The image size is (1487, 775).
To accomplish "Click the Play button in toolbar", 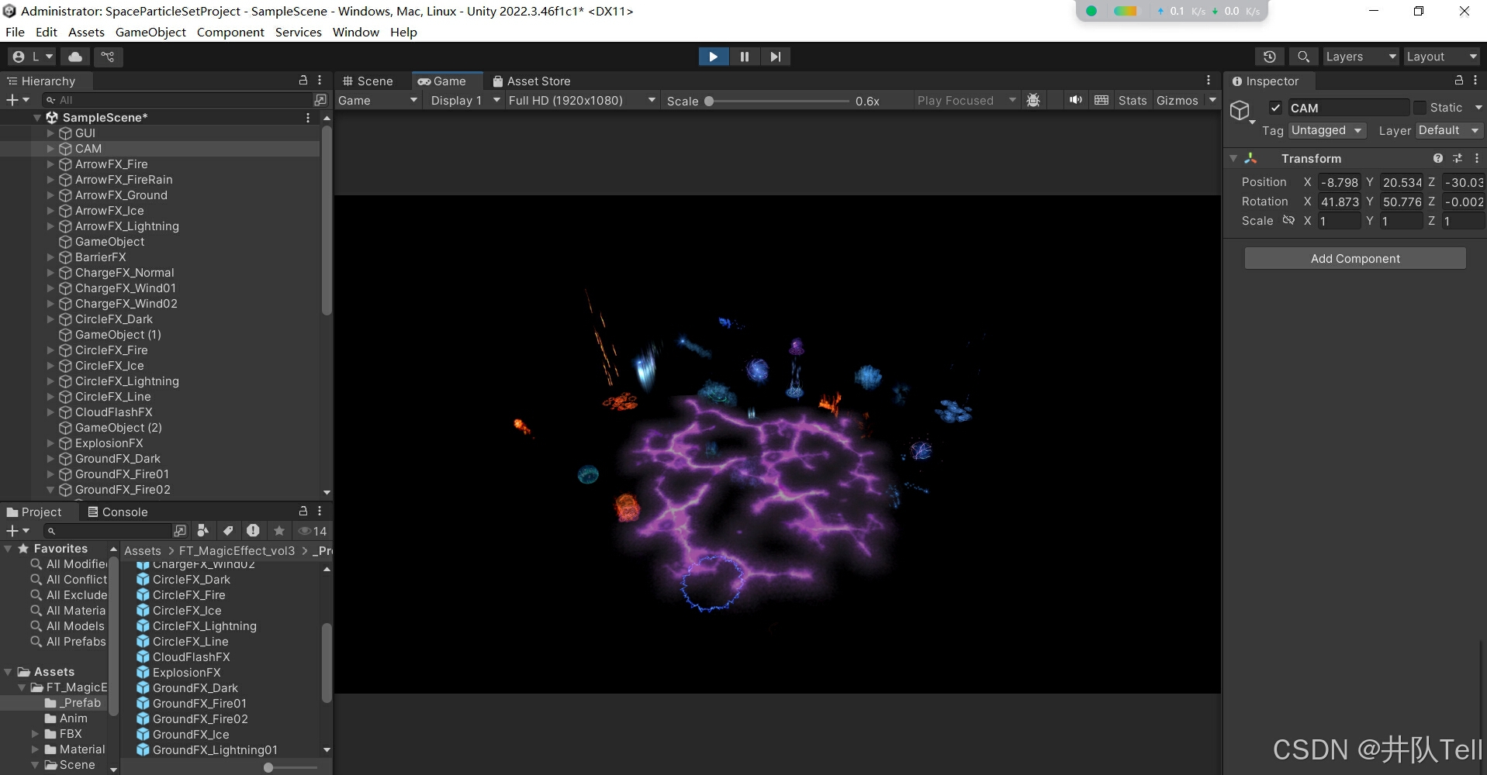I will click(x=713, y=57).
